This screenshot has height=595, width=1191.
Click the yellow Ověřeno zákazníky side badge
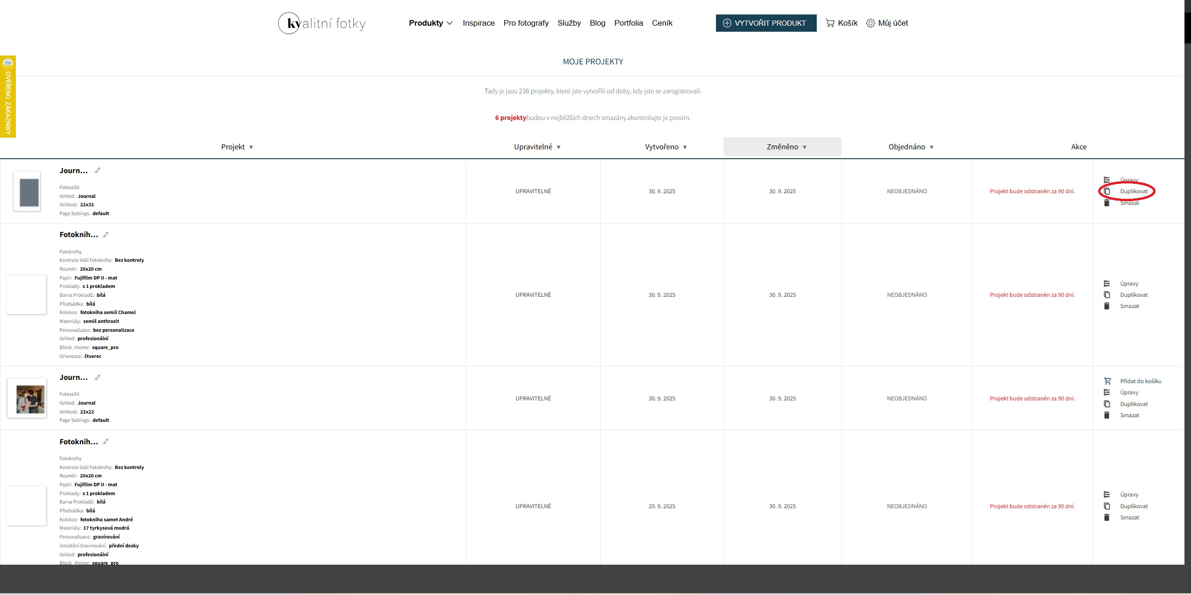pos(8,97)
